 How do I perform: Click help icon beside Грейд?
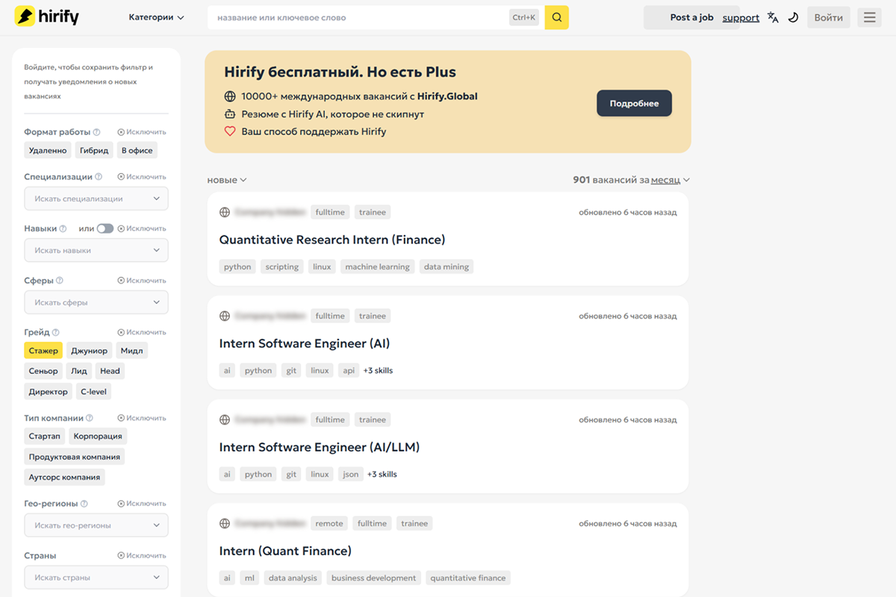click(56, 332)
